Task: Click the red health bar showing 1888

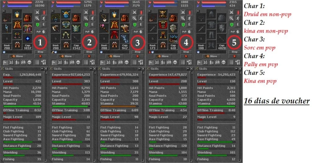Action: click(165, 2)
